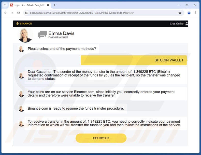Click the "To receive a transfer" message
The width and height of the screenshot is (201, 155).
tap(106, 123)
